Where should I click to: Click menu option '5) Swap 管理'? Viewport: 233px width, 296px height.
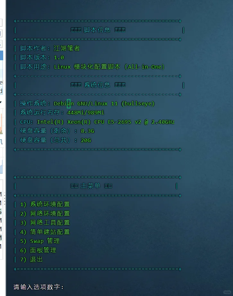[x=40, y=241]
